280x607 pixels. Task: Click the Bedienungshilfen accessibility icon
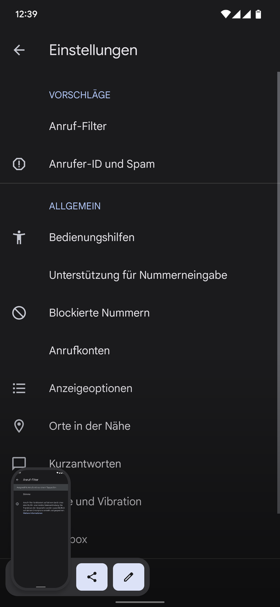point(19,237)
